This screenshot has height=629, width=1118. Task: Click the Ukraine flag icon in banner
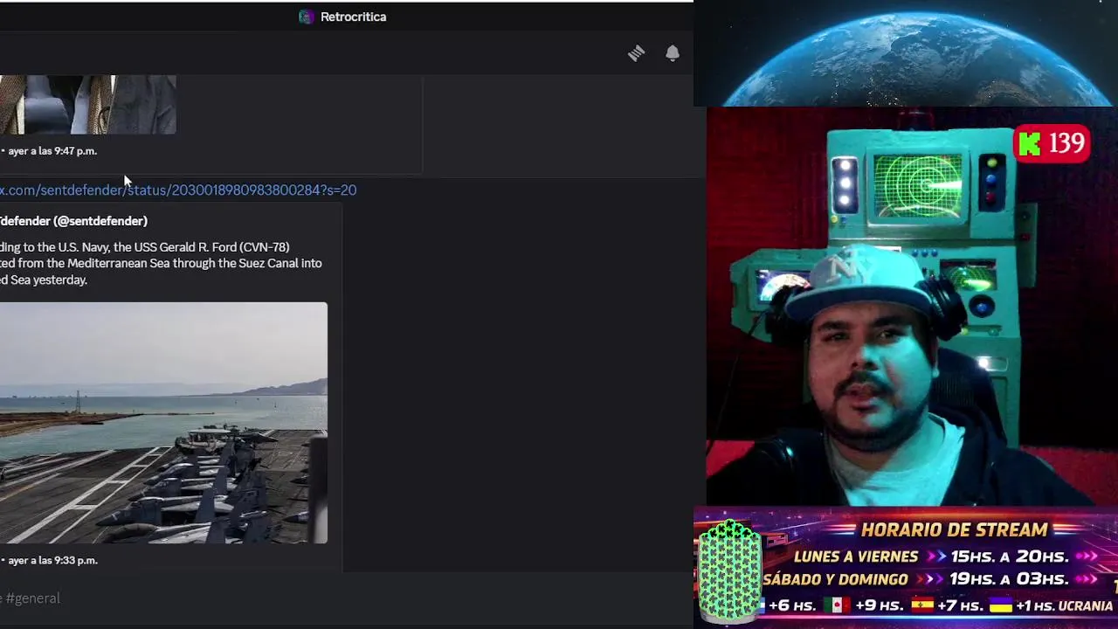click(1000, 605)
